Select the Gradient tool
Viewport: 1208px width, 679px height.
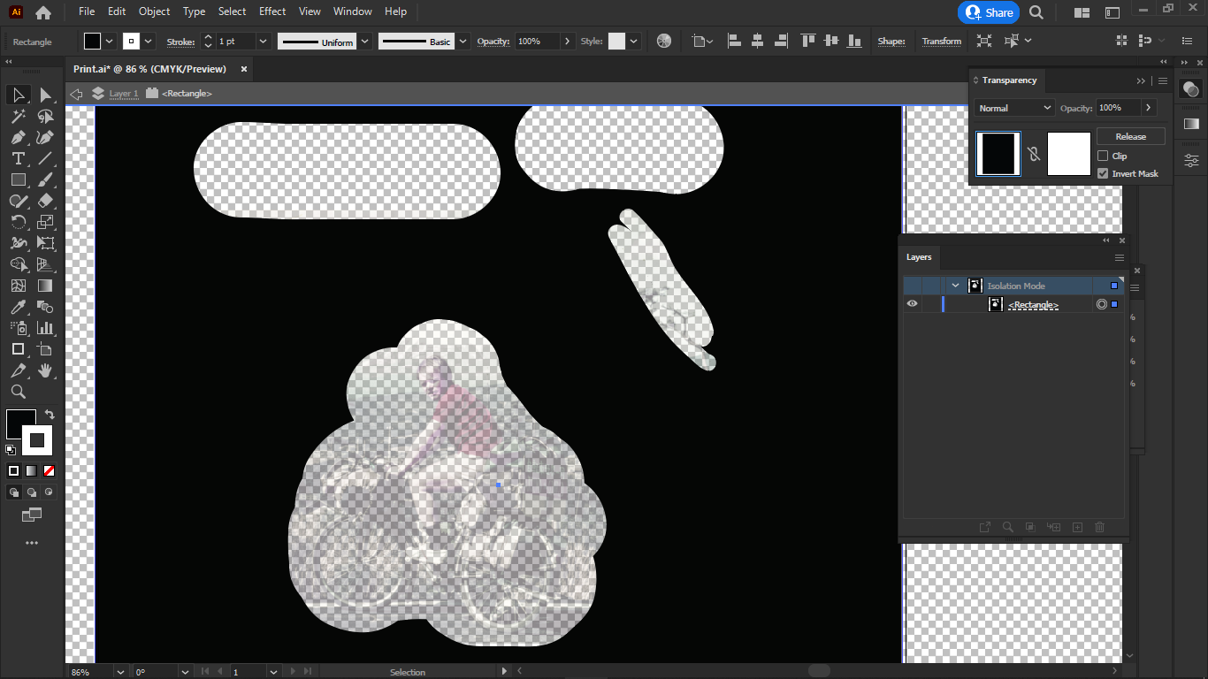(46, 286)
